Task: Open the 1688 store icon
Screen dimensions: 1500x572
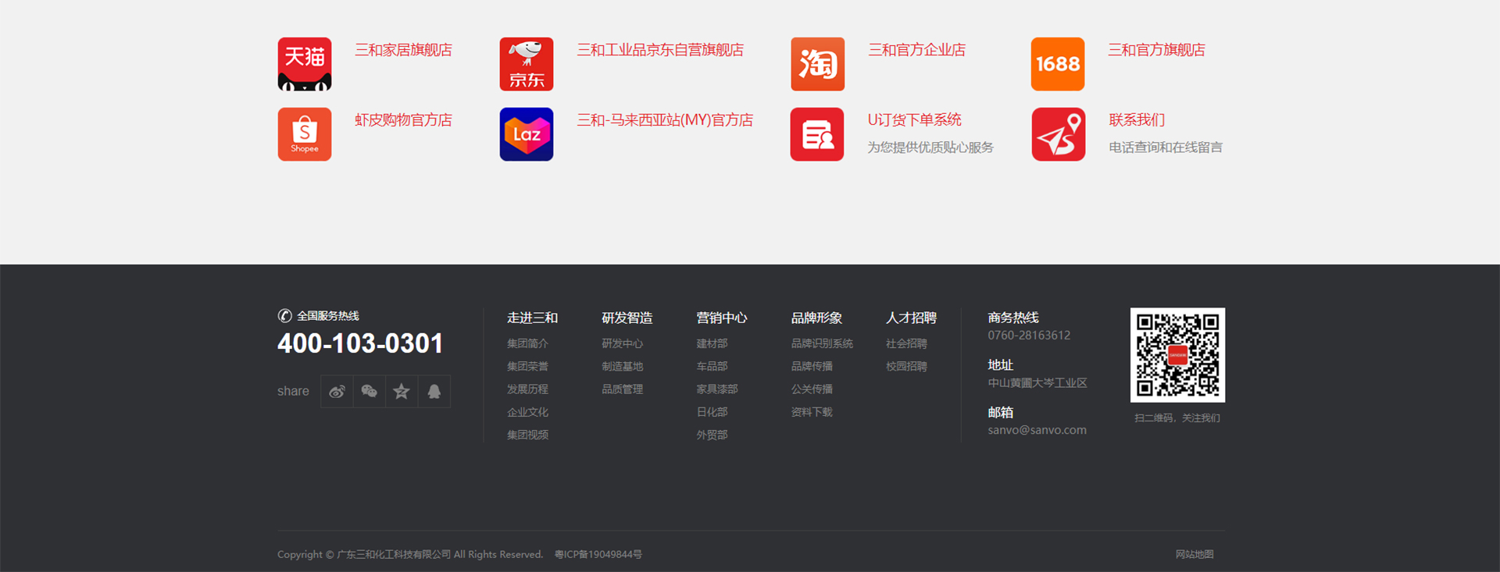Action: click(1058, 64)
